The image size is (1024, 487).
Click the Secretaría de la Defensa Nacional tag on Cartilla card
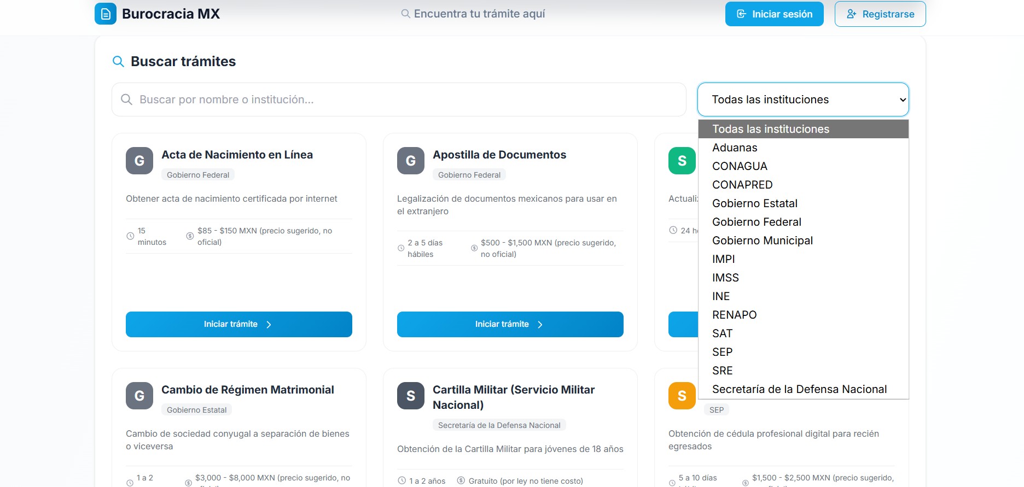coord(499,425)
